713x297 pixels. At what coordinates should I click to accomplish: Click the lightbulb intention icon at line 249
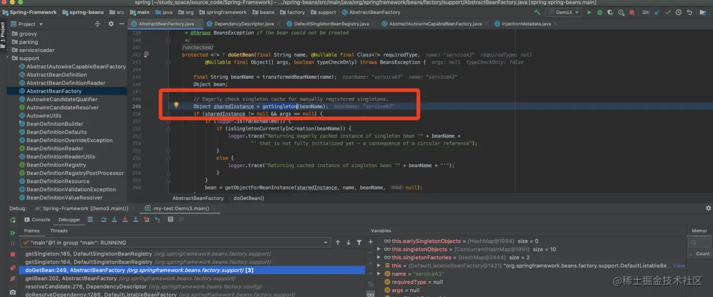[176, 105]
